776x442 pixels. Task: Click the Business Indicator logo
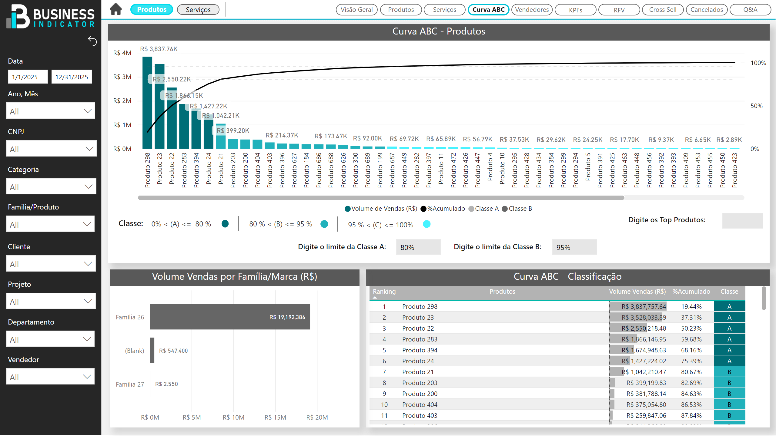tap(50, 17)
